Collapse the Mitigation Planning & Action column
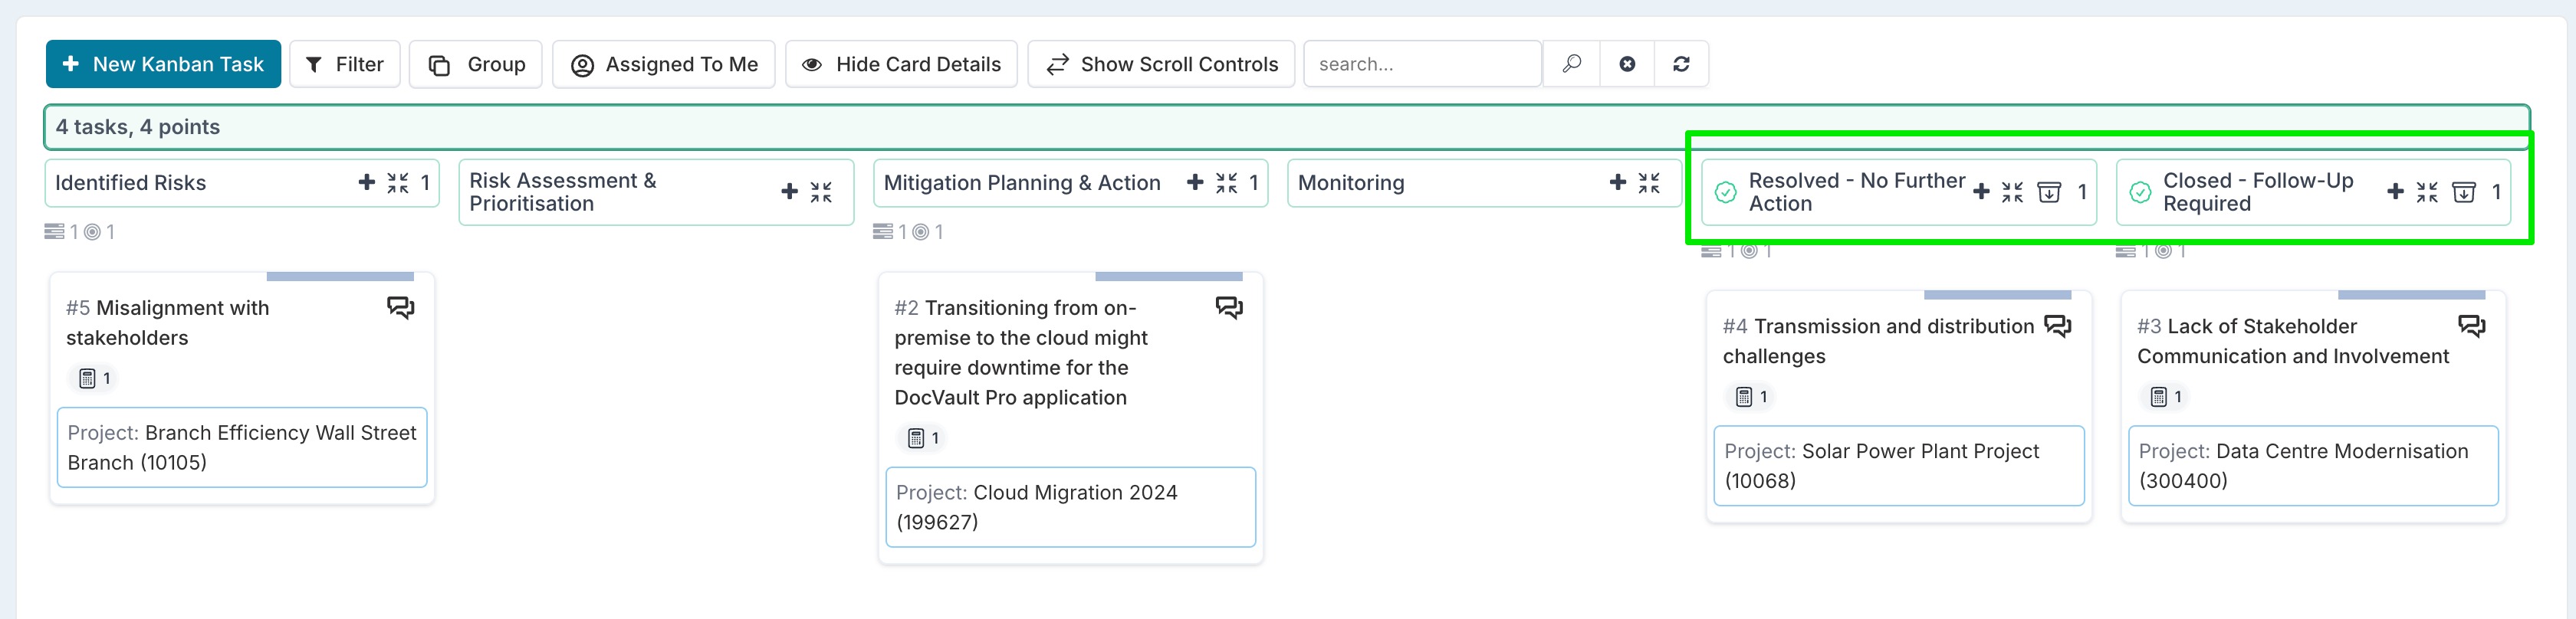2576x619 pixels. click(1227, 182)
